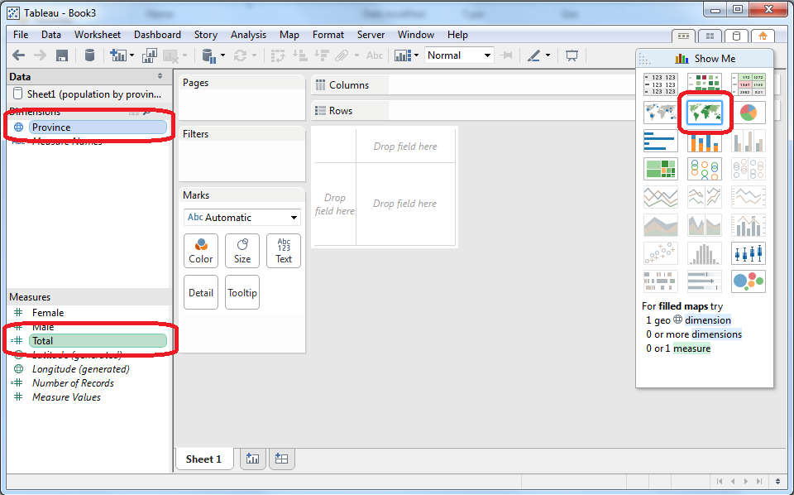This screenshot has height=495, width=794.
Task: Click the back (undo) arrow in toolbar
Action: point(19,55)
